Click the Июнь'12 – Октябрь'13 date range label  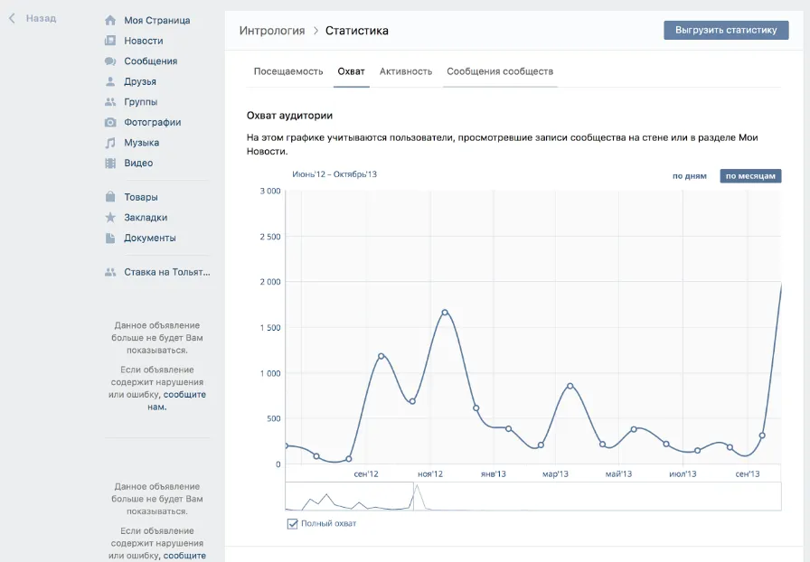tap(334, 174)
